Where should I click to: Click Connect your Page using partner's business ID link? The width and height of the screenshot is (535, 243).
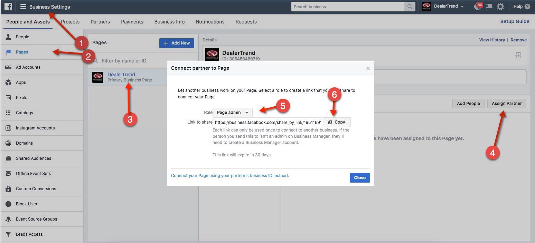(230, 176)
